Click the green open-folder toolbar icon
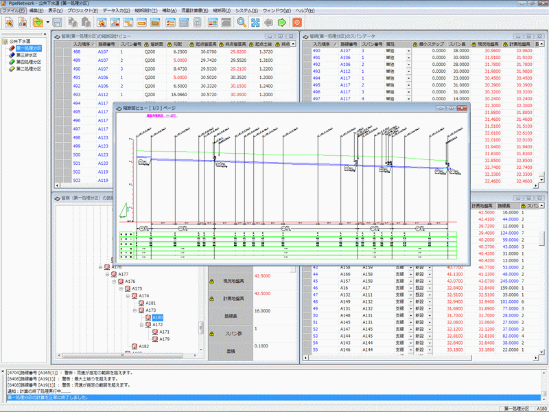The width and height of the screenshot is (549, 412). (38, 23)
